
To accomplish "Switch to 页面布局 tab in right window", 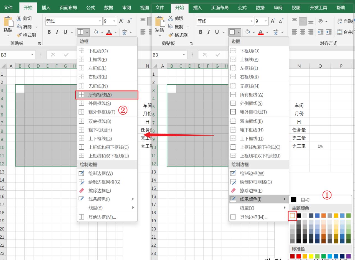I will (x=220, y=8).
